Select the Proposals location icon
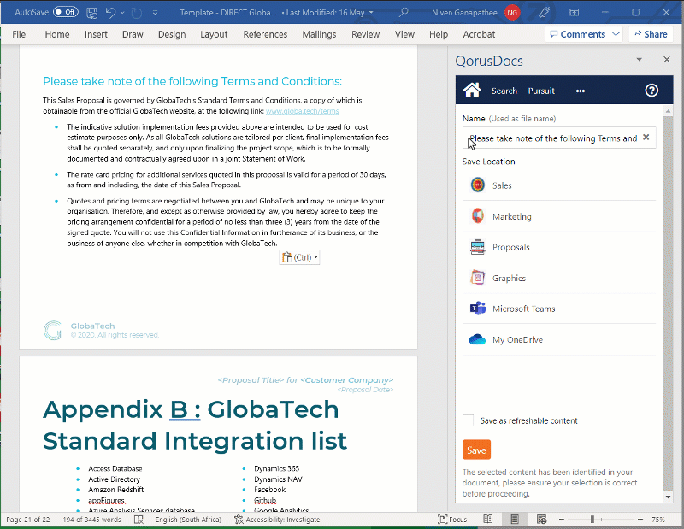The image size is (684, 529). pos(478,247)
